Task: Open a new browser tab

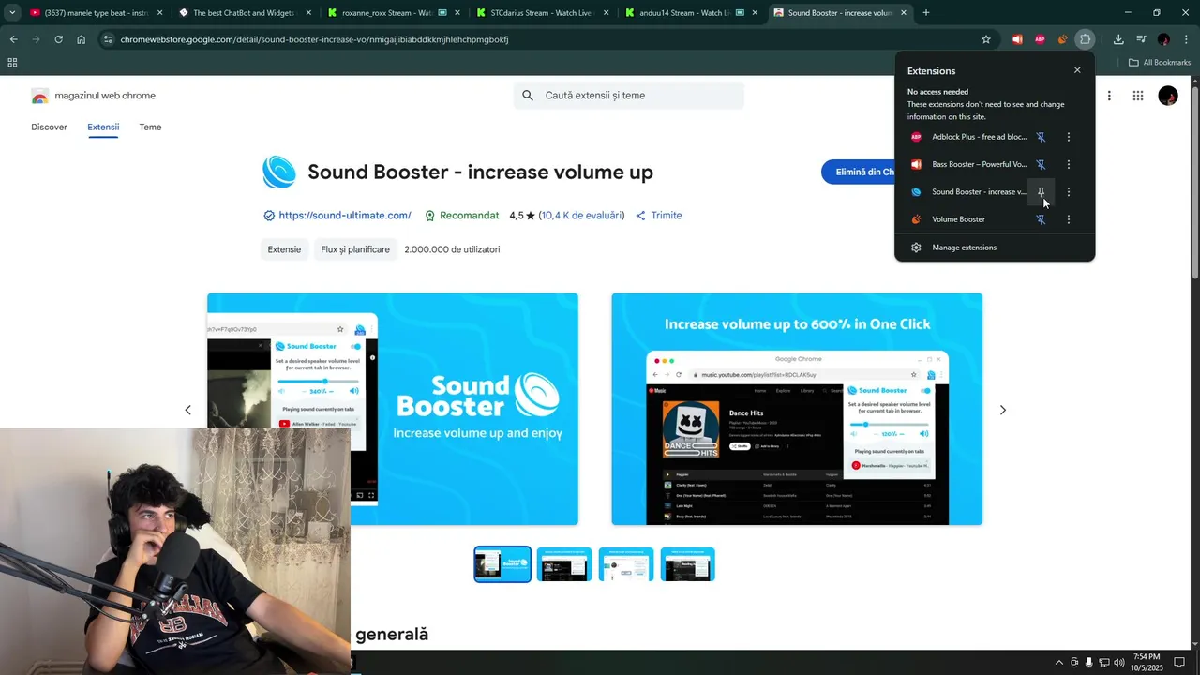Action: pyautogui.click(x=926, y=13)
